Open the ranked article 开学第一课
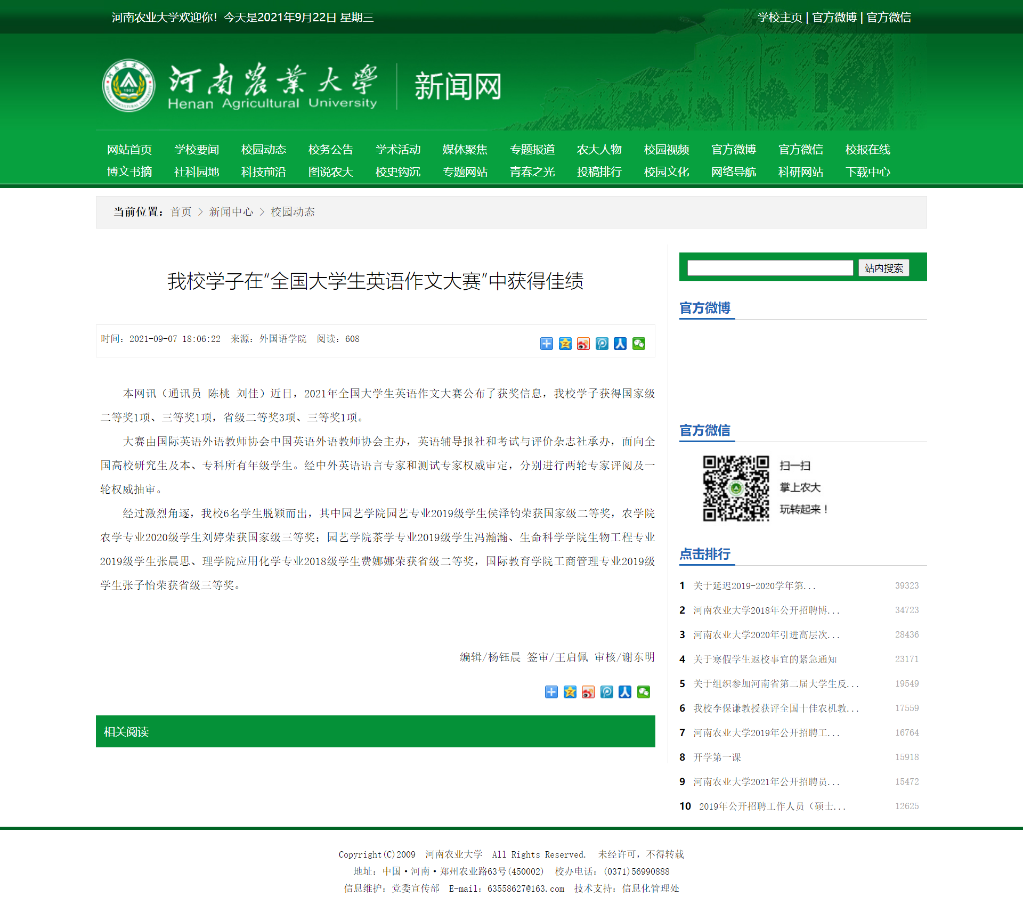This screenshot has width=1023, height=913. point(717,757)
